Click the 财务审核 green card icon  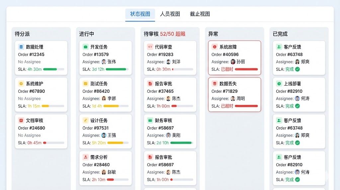click(150, 121)
